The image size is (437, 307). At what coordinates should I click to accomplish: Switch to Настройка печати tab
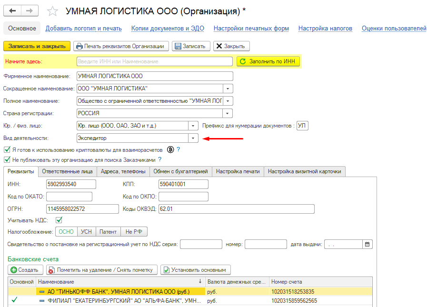[x=238, y=171]
